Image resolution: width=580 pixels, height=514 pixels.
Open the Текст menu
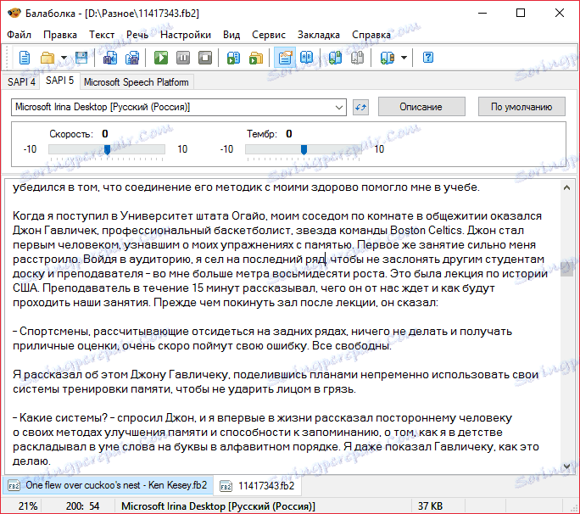[x=102, y=35]
